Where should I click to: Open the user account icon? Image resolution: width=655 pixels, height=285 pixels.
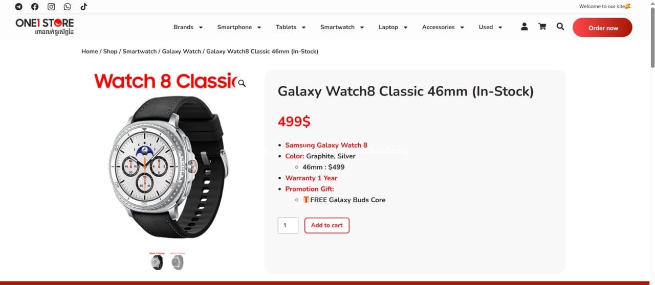[524, 27]
